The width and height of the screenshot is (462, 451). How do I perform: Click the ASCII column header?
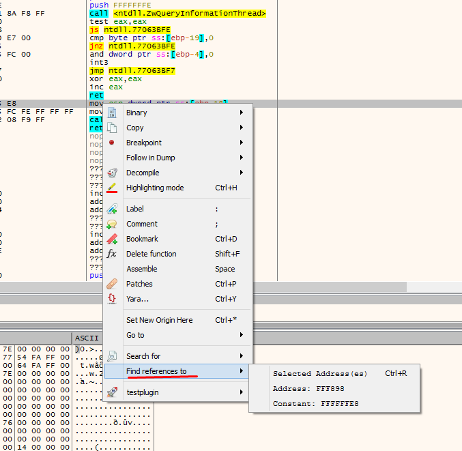tap(87, 338)
